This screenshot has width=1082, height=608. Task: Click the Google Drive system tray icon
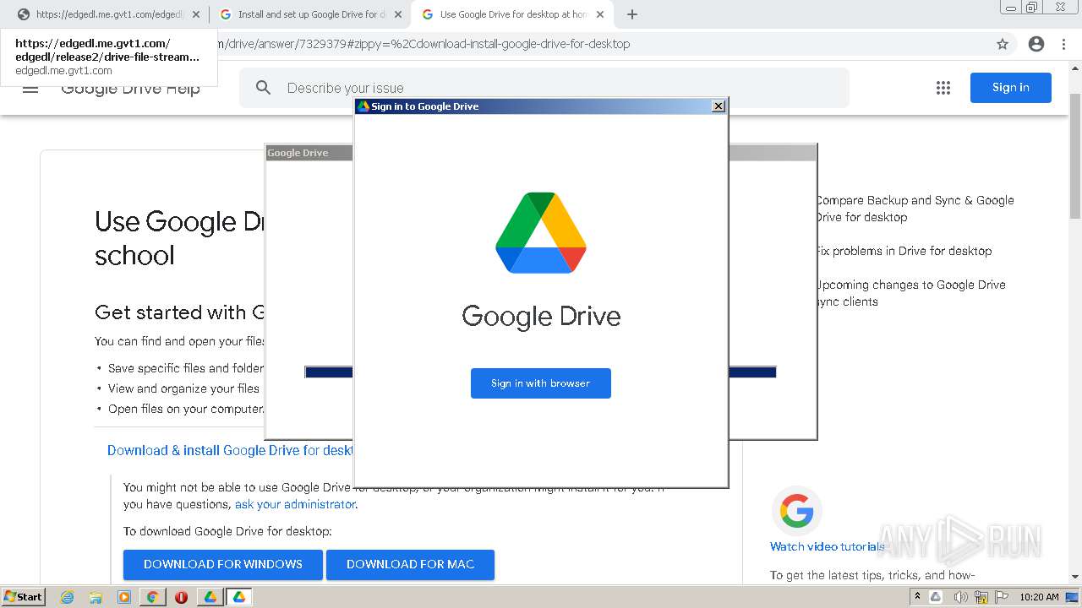pos(936,597)
